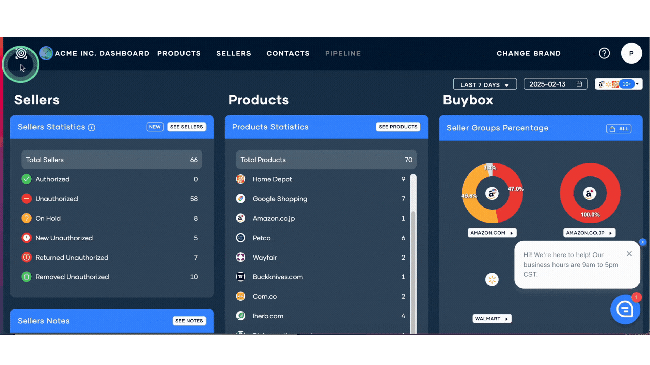Open the user profile avatar P
650x365 pixels.
pyautogui.click(x=631, y=53)
